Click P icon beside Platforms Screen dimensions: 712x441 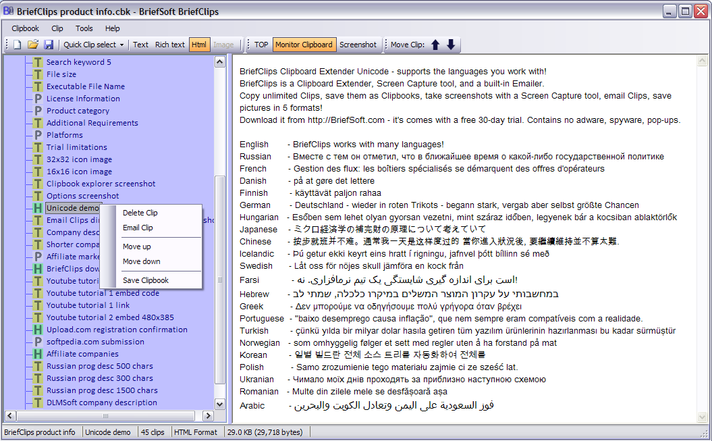tap(38, 135)
